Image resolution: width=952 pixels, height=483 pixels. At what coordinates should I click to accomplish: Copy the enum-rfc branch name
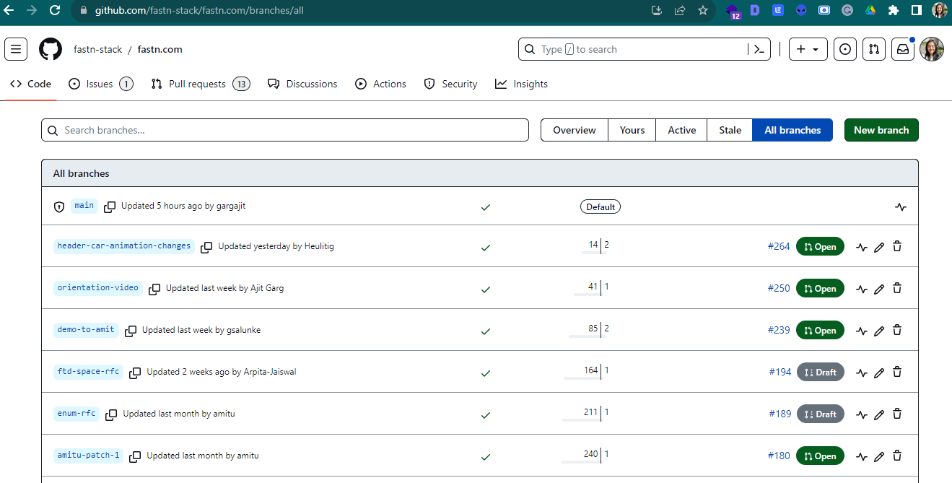(111, 414)
